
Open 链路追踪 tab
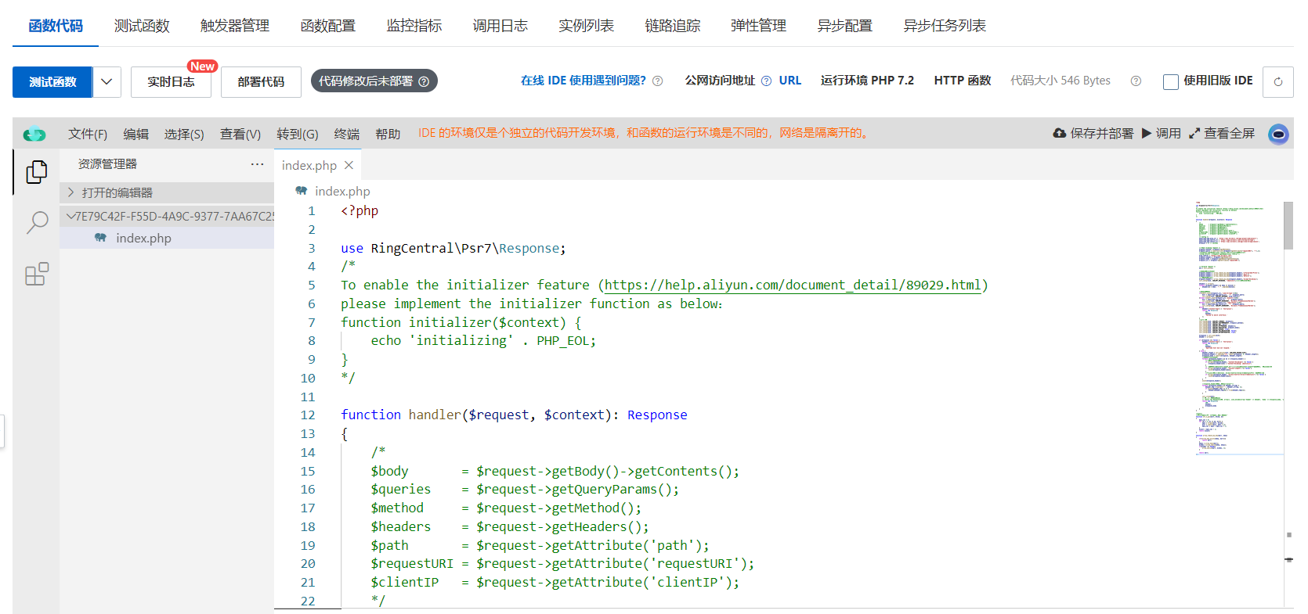673,26
